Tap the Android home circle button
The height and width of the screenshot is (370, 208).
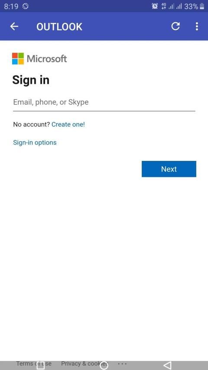coord(104,366)
